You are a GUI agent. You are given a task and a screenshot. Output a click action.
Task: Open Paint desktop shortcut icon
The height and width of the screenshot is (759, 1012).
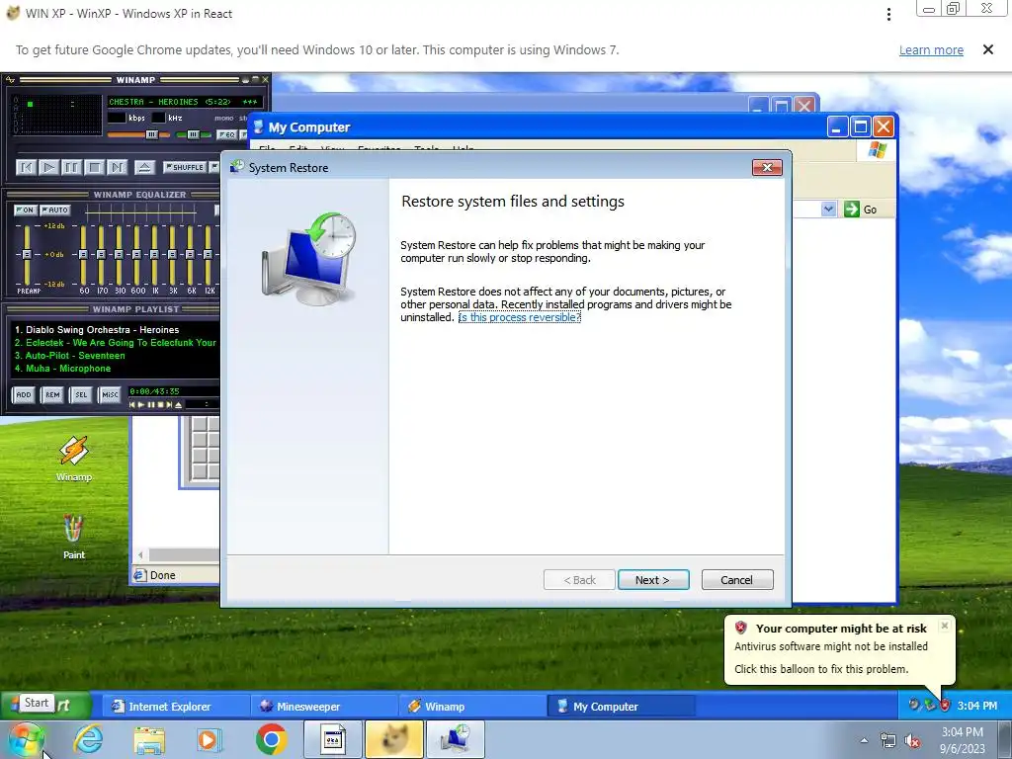click(73, 537)
